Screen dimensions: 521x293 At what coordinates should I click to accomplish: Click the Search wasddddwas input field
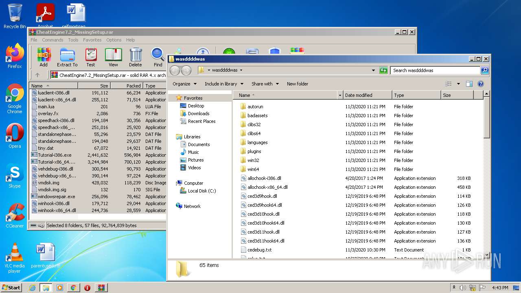click(x=435, y=70)
